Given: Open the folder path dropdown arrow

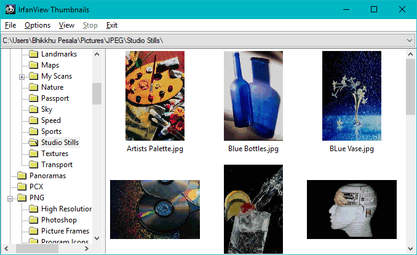Looking at the screenshot, I should [410, 41].
